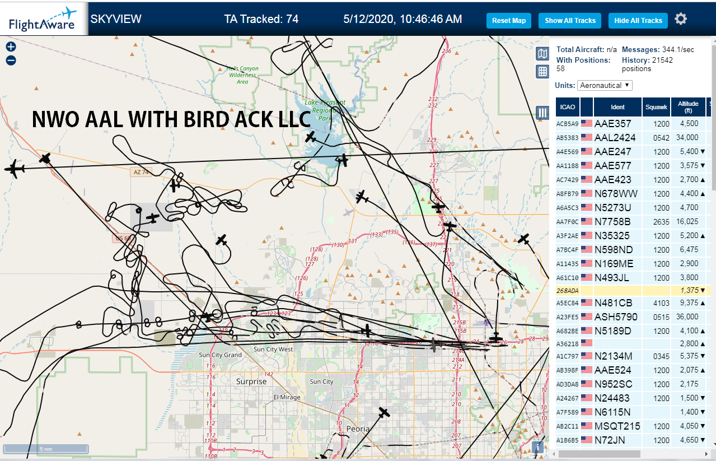
Task: Sort the table by Altitude (ft) column
Action: tap(688, 106)
